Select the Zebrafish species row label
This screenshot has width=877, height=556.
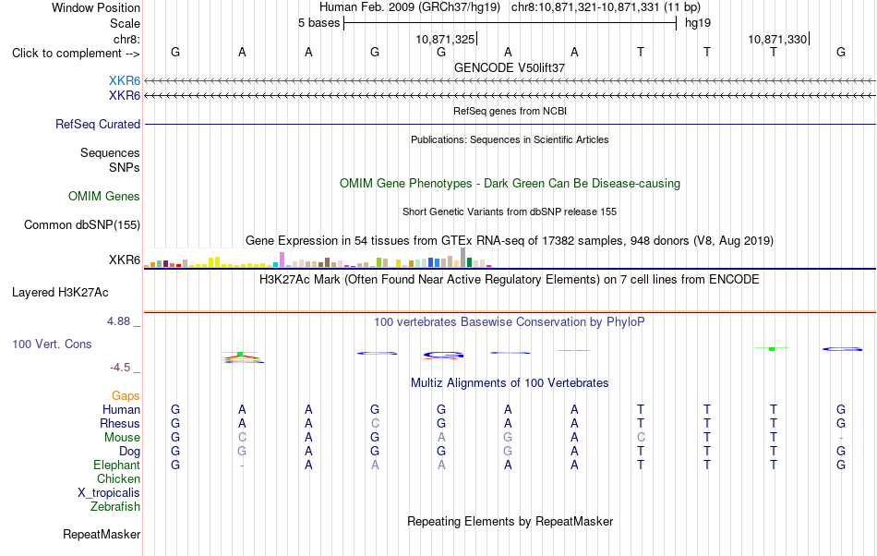pos(114,506)
